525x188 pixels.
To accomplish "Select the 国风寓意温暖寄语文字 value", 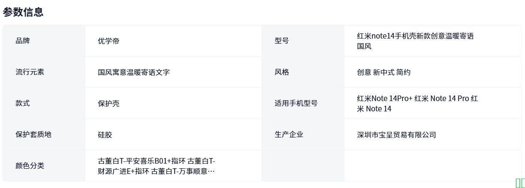I will point(134,72).
